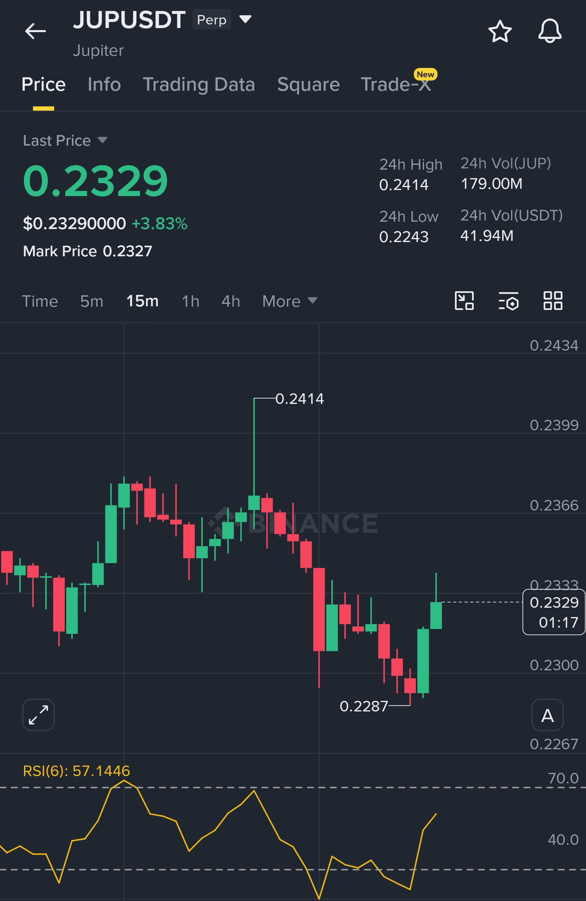
Task: Tap the $0.23290000 USD price text
Action: tap(74, 224)
